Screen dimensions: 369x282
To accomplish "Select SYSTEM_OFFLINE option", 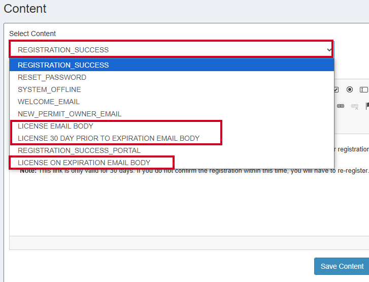I will (172, 89).
